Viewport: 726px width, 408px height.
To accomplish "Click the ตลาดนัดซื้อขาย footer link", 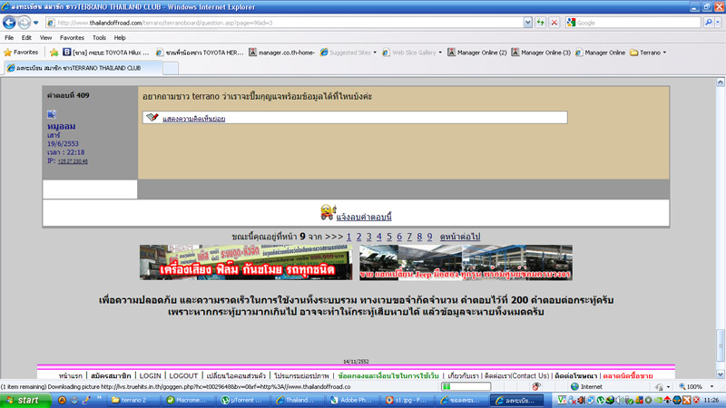I will pos(627,375).
